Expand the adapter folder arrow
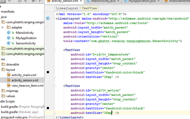The width and height of the screenshot is (190, 119). 3,27
